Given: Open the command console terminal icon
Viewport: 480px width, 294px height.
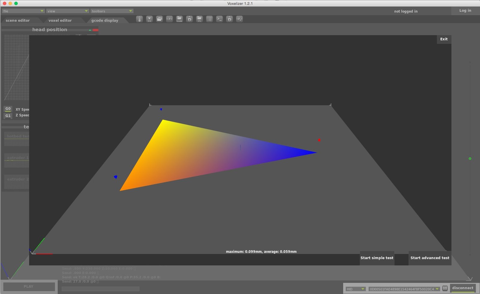Looking at the screenshot, I should pyautogui.click(x=220, y=19).
